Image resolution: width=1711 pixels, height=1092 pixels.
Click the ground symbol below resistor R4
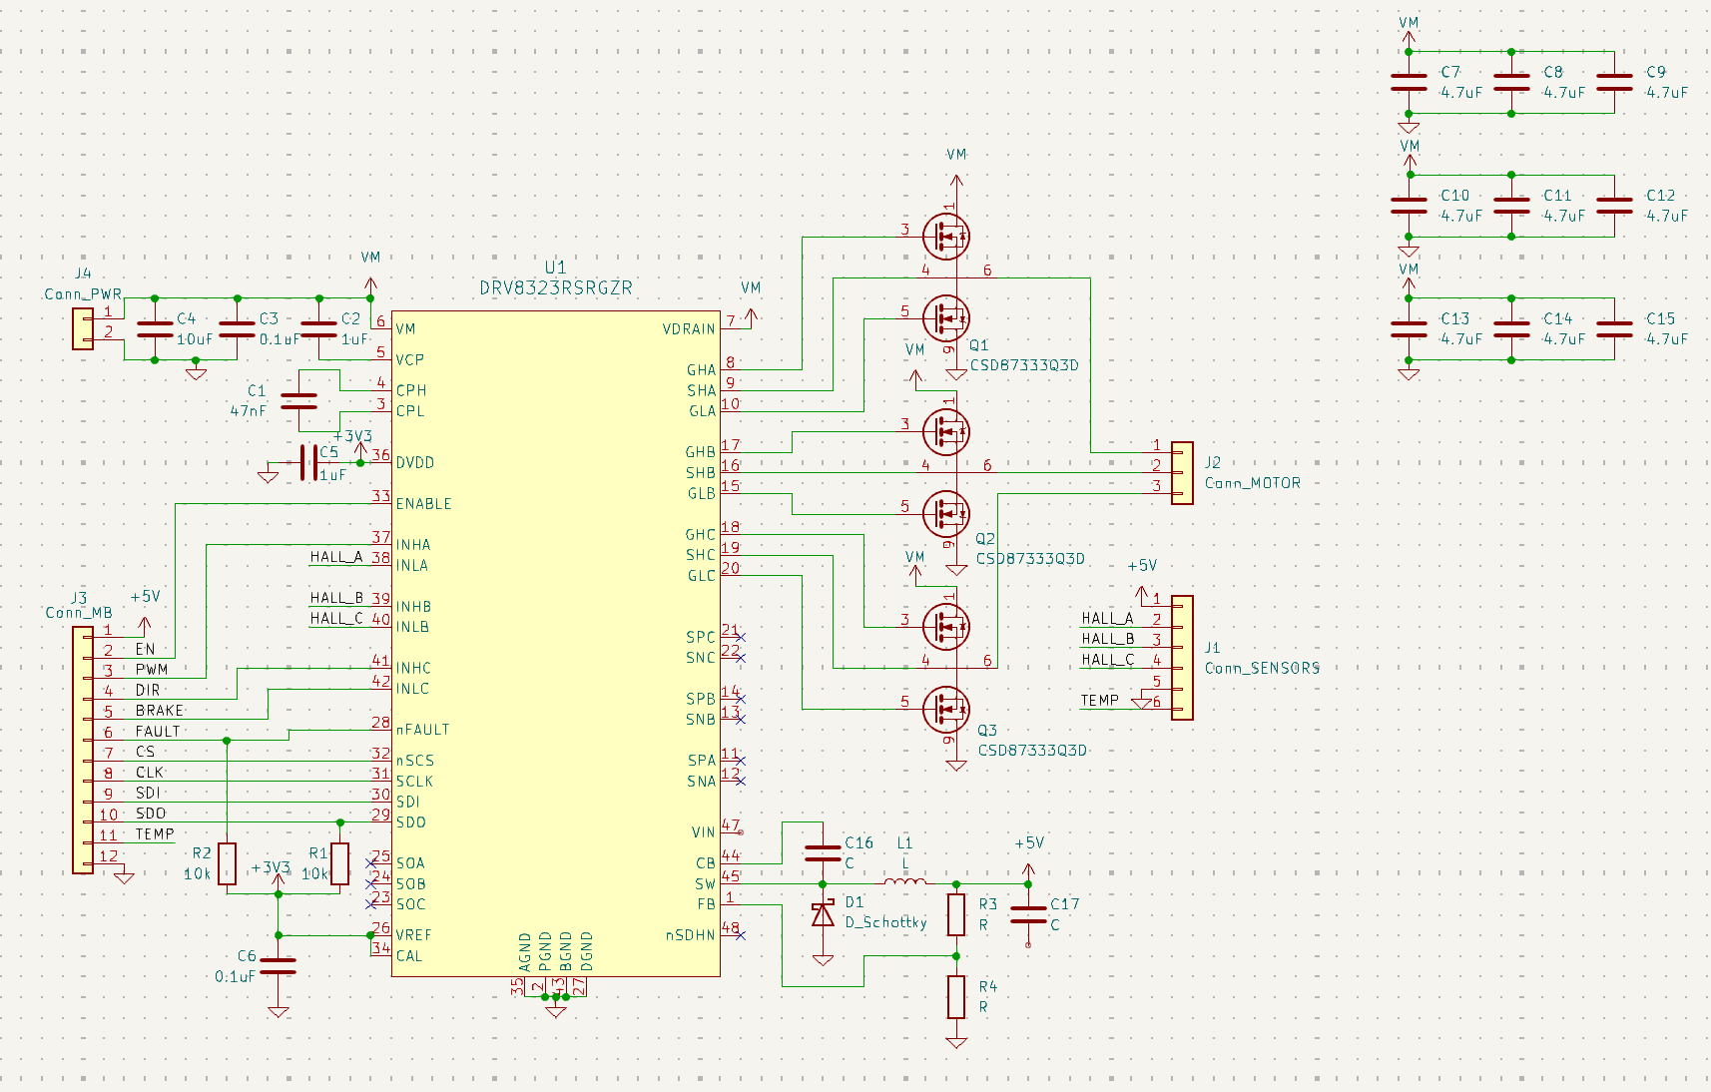point(956,1042)
